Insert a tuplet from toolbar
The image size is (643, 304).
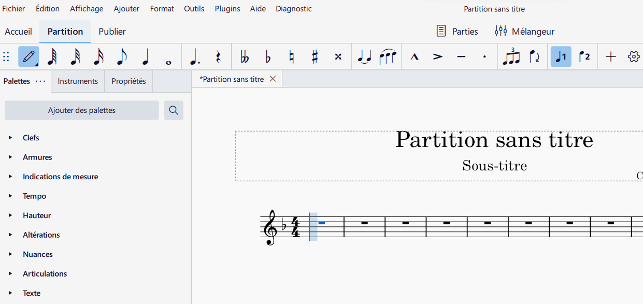point(511,57)
